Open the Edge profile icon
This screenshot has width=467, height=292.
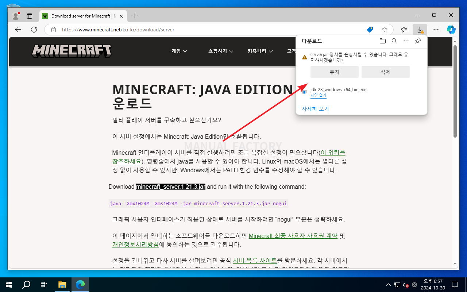(x=16, y=16)
